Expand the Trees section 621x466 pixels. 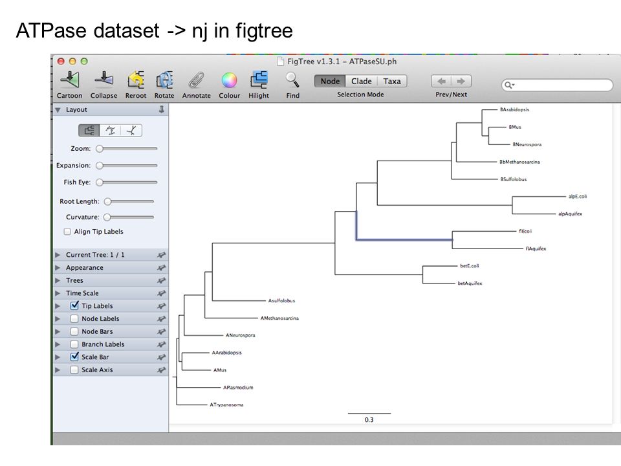(x=58, y=280)
